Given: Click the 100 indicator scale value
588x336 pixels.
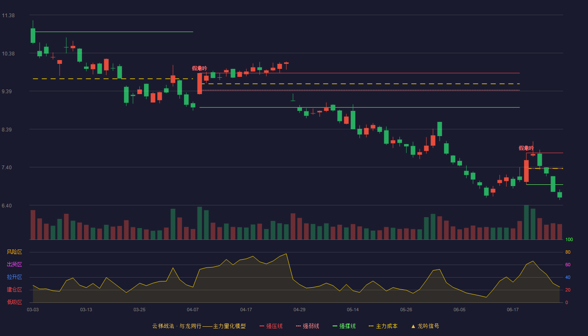Looking at the screenshot, I should [569, 240].
